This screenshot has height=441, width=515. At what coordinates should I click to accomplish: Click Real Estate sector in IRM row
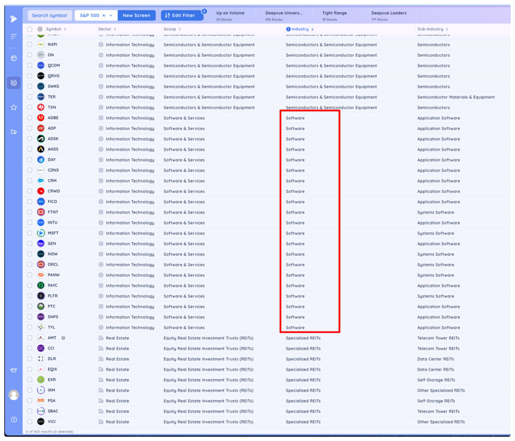(x=117, y=390)
